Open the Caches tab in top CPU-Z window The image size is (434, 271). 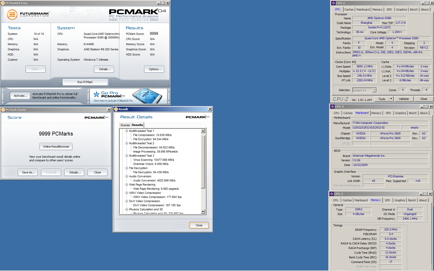[x=349, y=10]
